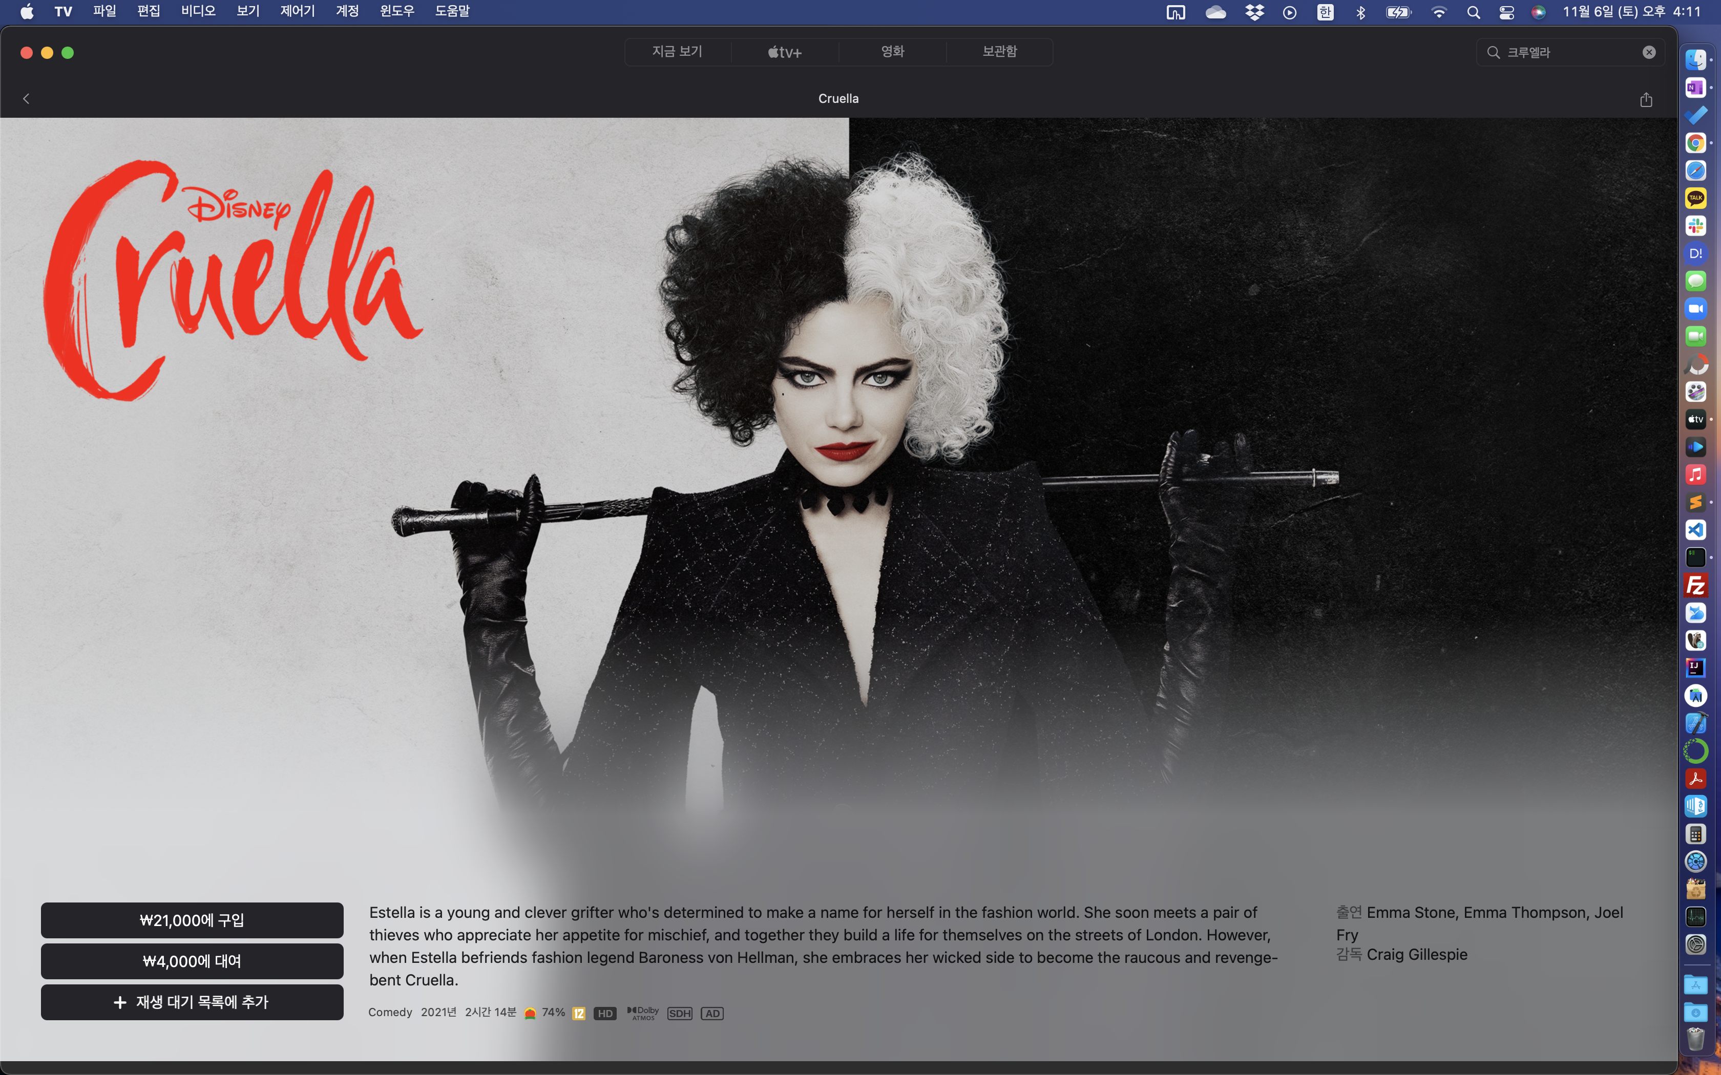1721x1075 pixels.
Task: Open the 편집 menu
Action: click(149, 11)
